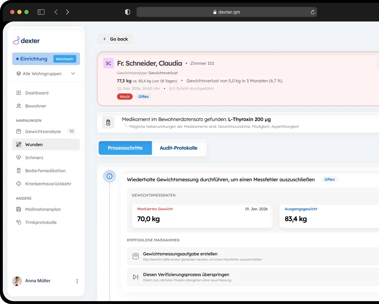The width and height of the screenshot is (379, 304).
Task: Switch to the Prozessschritte tab
Action: click(125, 148)
